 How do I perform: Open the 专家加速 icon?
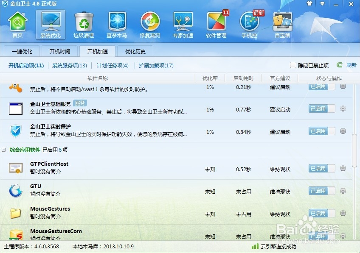[183, 25]
